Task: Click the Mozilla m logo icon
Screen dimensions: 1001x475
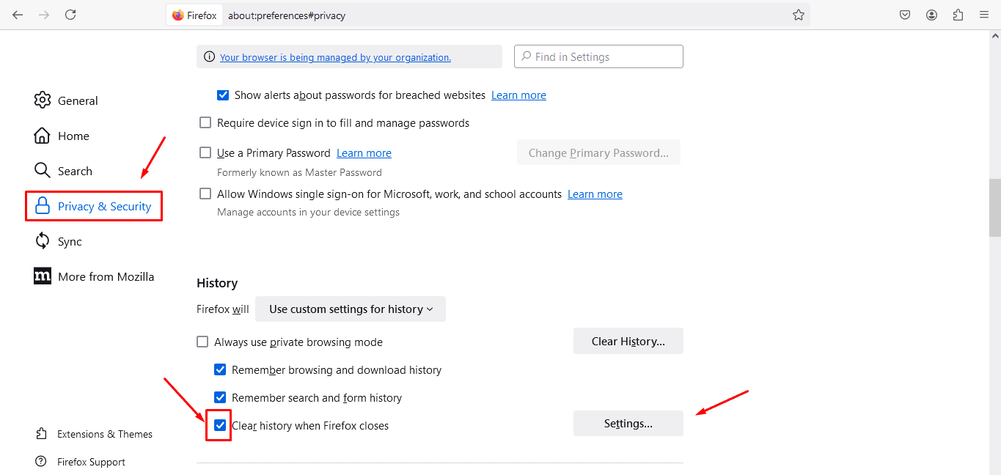Action: pos(43,276)
